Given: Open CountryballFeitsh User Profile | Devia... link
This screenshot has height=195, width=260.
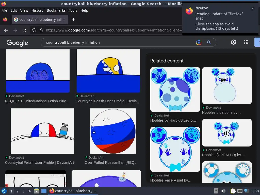Looking at the screenshot, I should point(107,101).
